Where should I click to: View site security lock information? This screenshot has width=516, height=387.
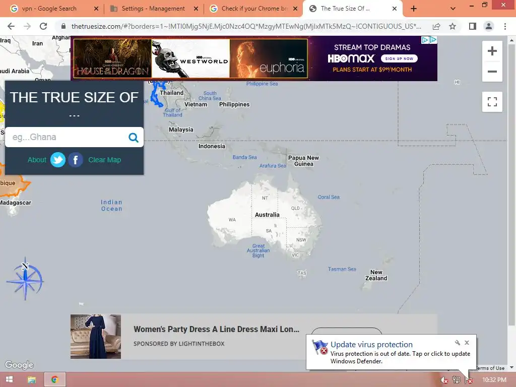[63, 26]
